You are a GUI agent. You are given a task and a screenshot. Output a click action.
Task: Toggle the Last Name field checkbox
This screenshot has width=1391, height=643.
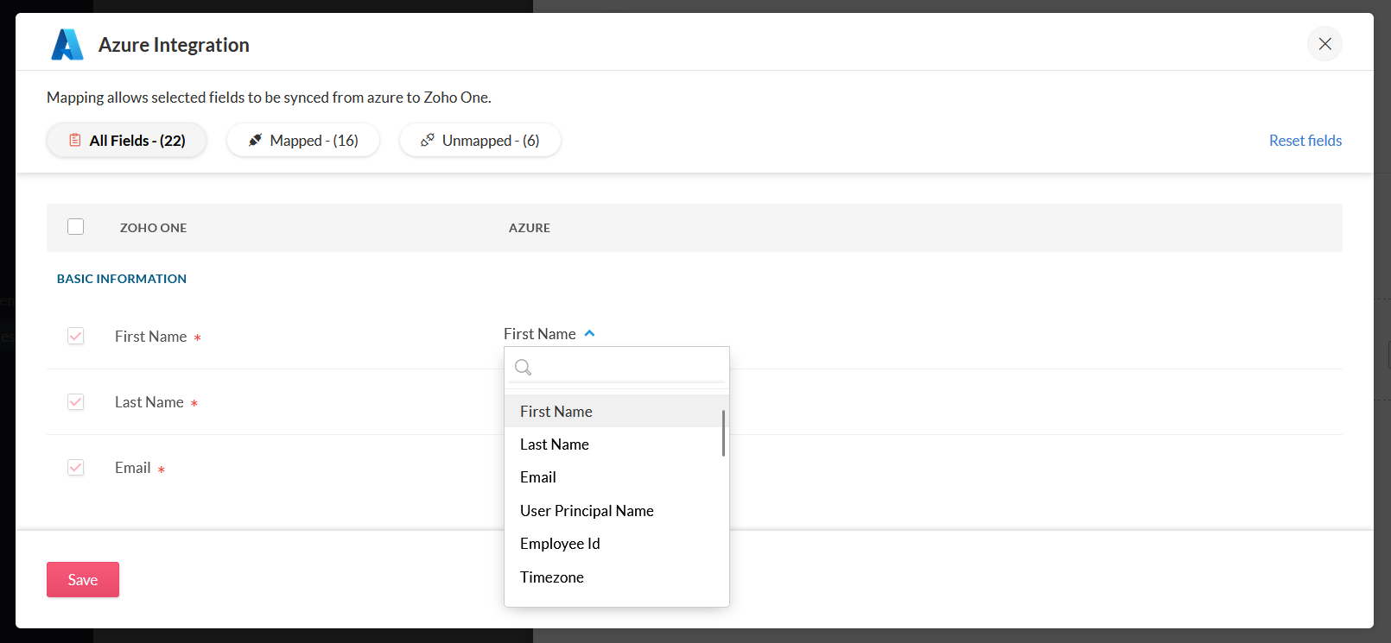(x=76, y=401)
